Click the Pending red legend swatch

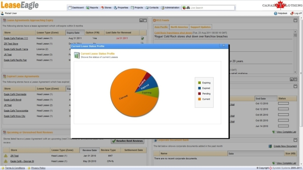[200, 93]
